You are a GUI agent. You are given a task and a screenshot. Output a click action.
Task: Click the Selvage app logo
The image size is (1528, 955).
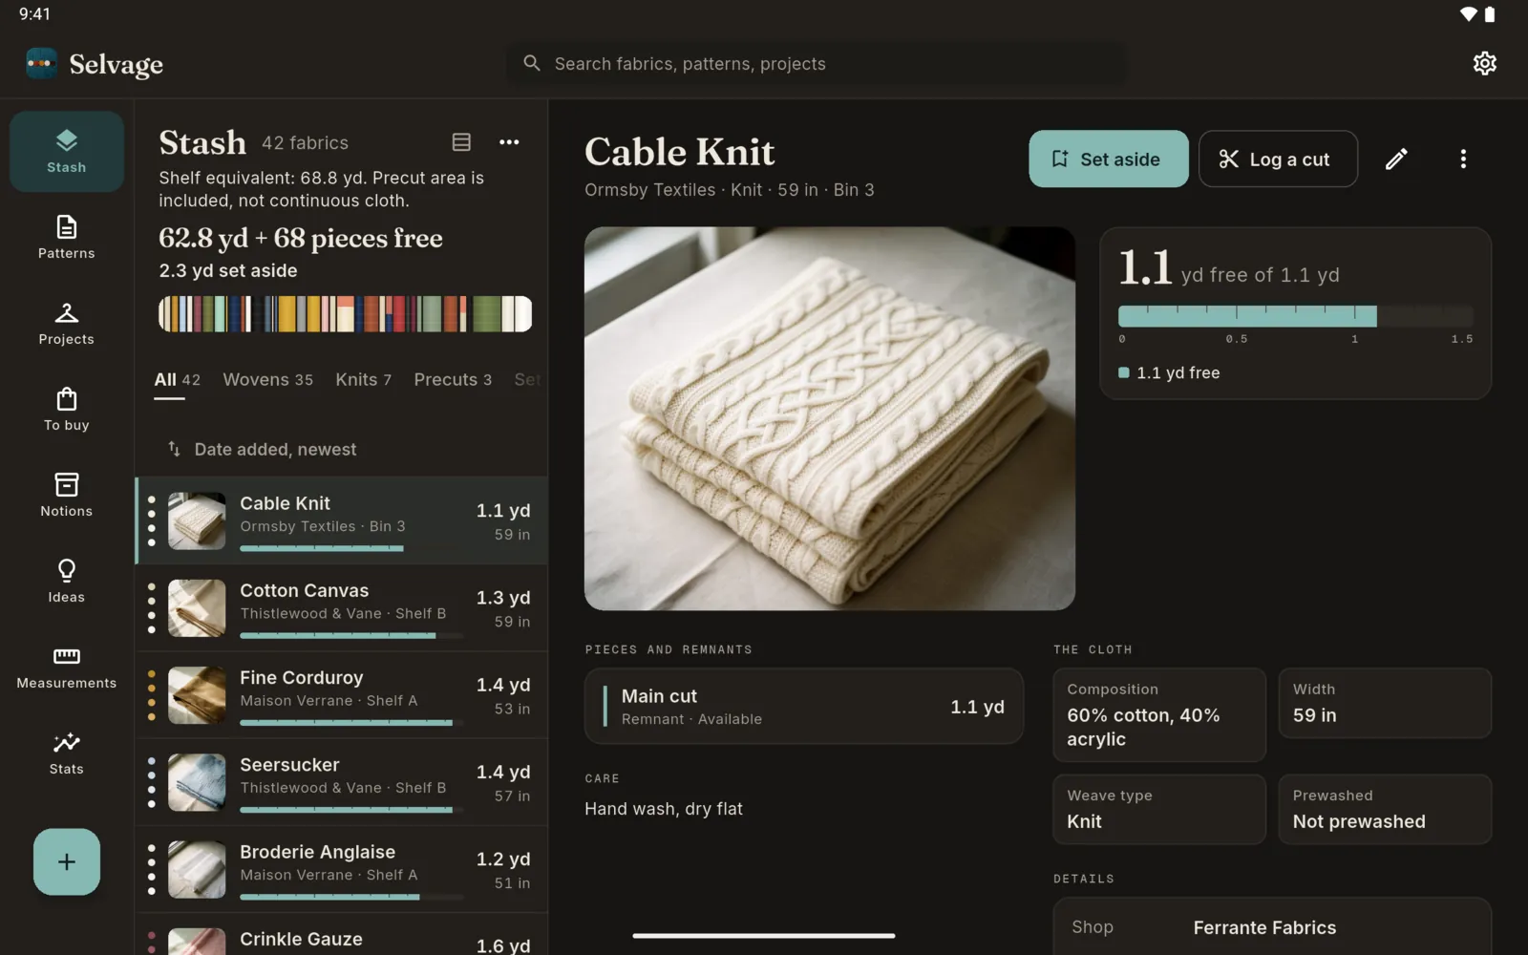pos(41,63)
